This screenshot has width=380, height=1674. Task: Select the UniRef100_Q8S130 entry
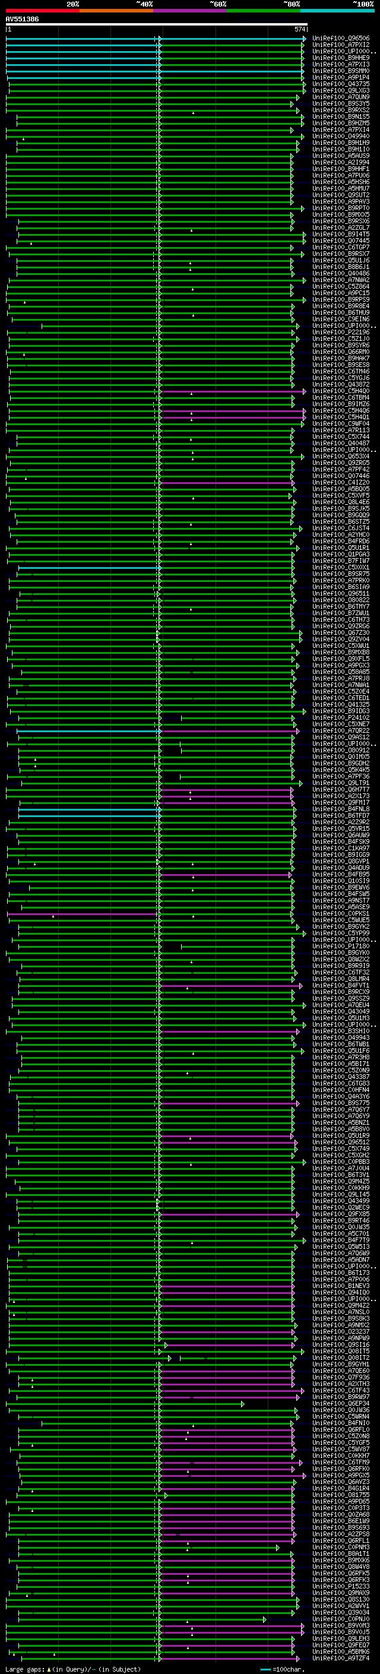[x=341, y=1599]
